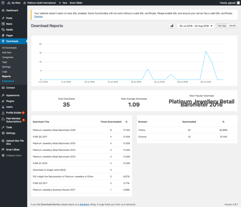Switch report to Per Day view
Viewport: 241px width, 207px height.
222,26
